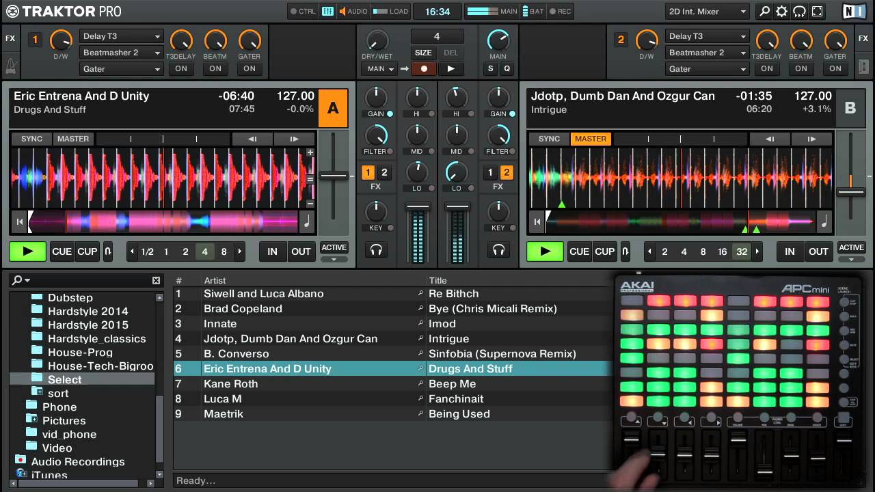Click Deck B tempo fader
Screen dimensions: 875x492
(x=850, y=192)
